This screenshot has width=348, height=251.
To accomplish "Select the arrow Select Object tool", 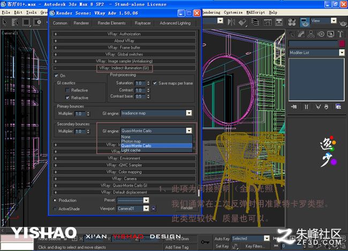I will coord(4,22).
